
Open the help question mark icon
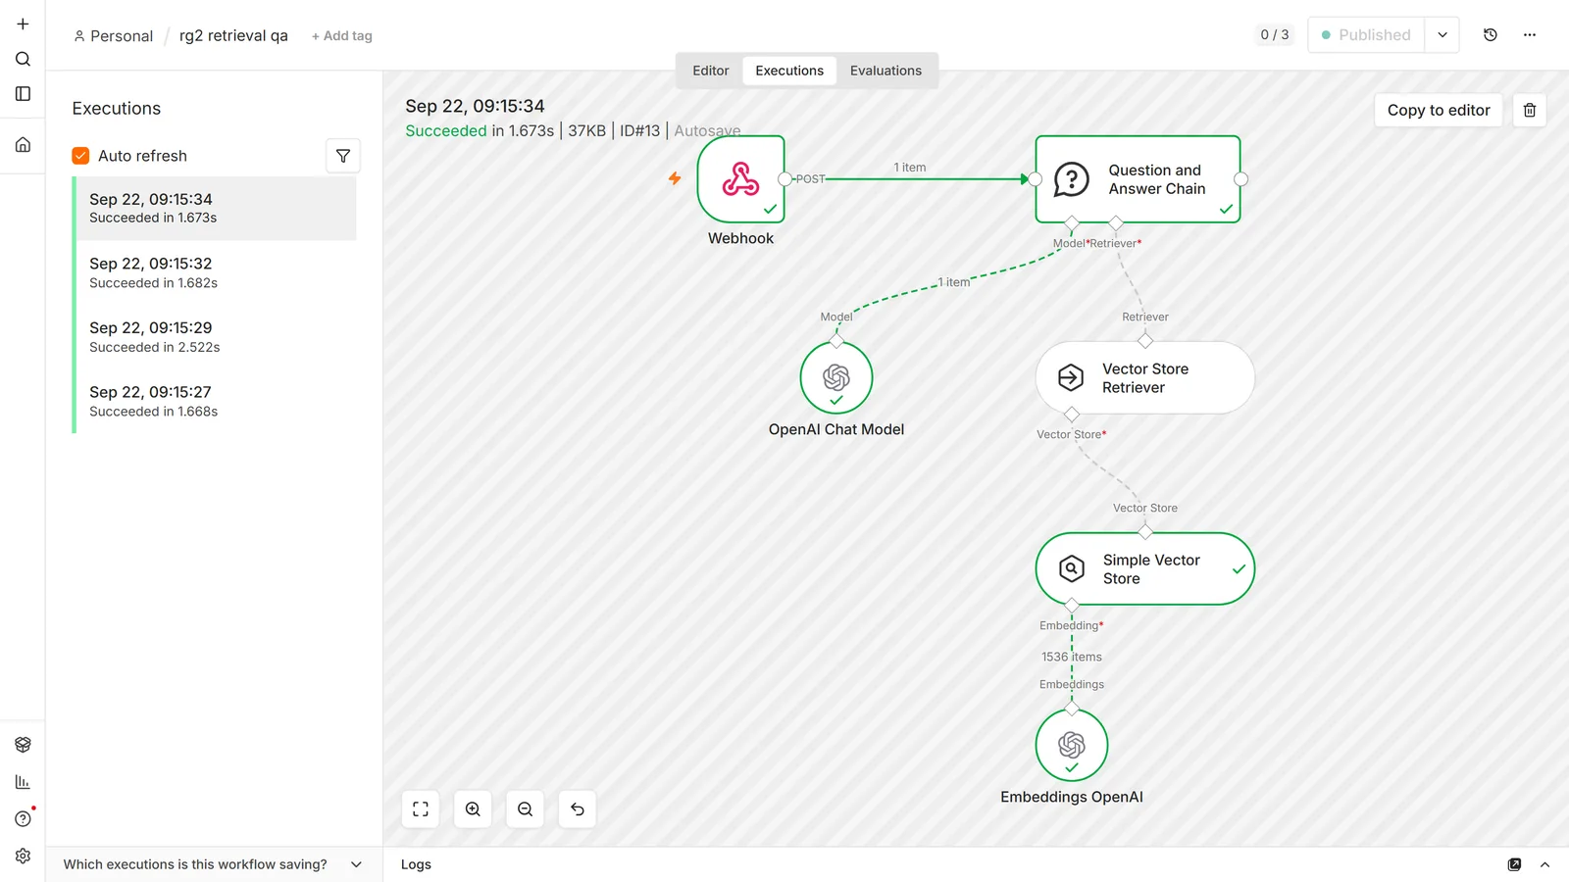point(23,819)
